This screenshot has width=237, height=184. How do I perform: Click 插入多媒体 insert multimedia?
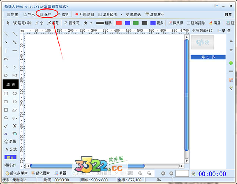(16, 173)
